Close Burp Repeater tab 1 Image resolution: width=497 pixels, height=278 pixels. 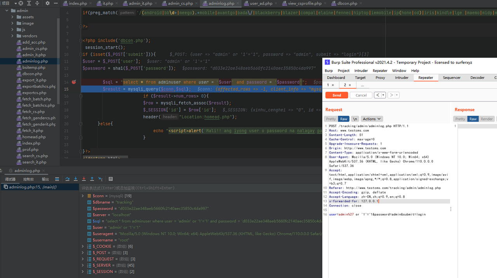333,85
